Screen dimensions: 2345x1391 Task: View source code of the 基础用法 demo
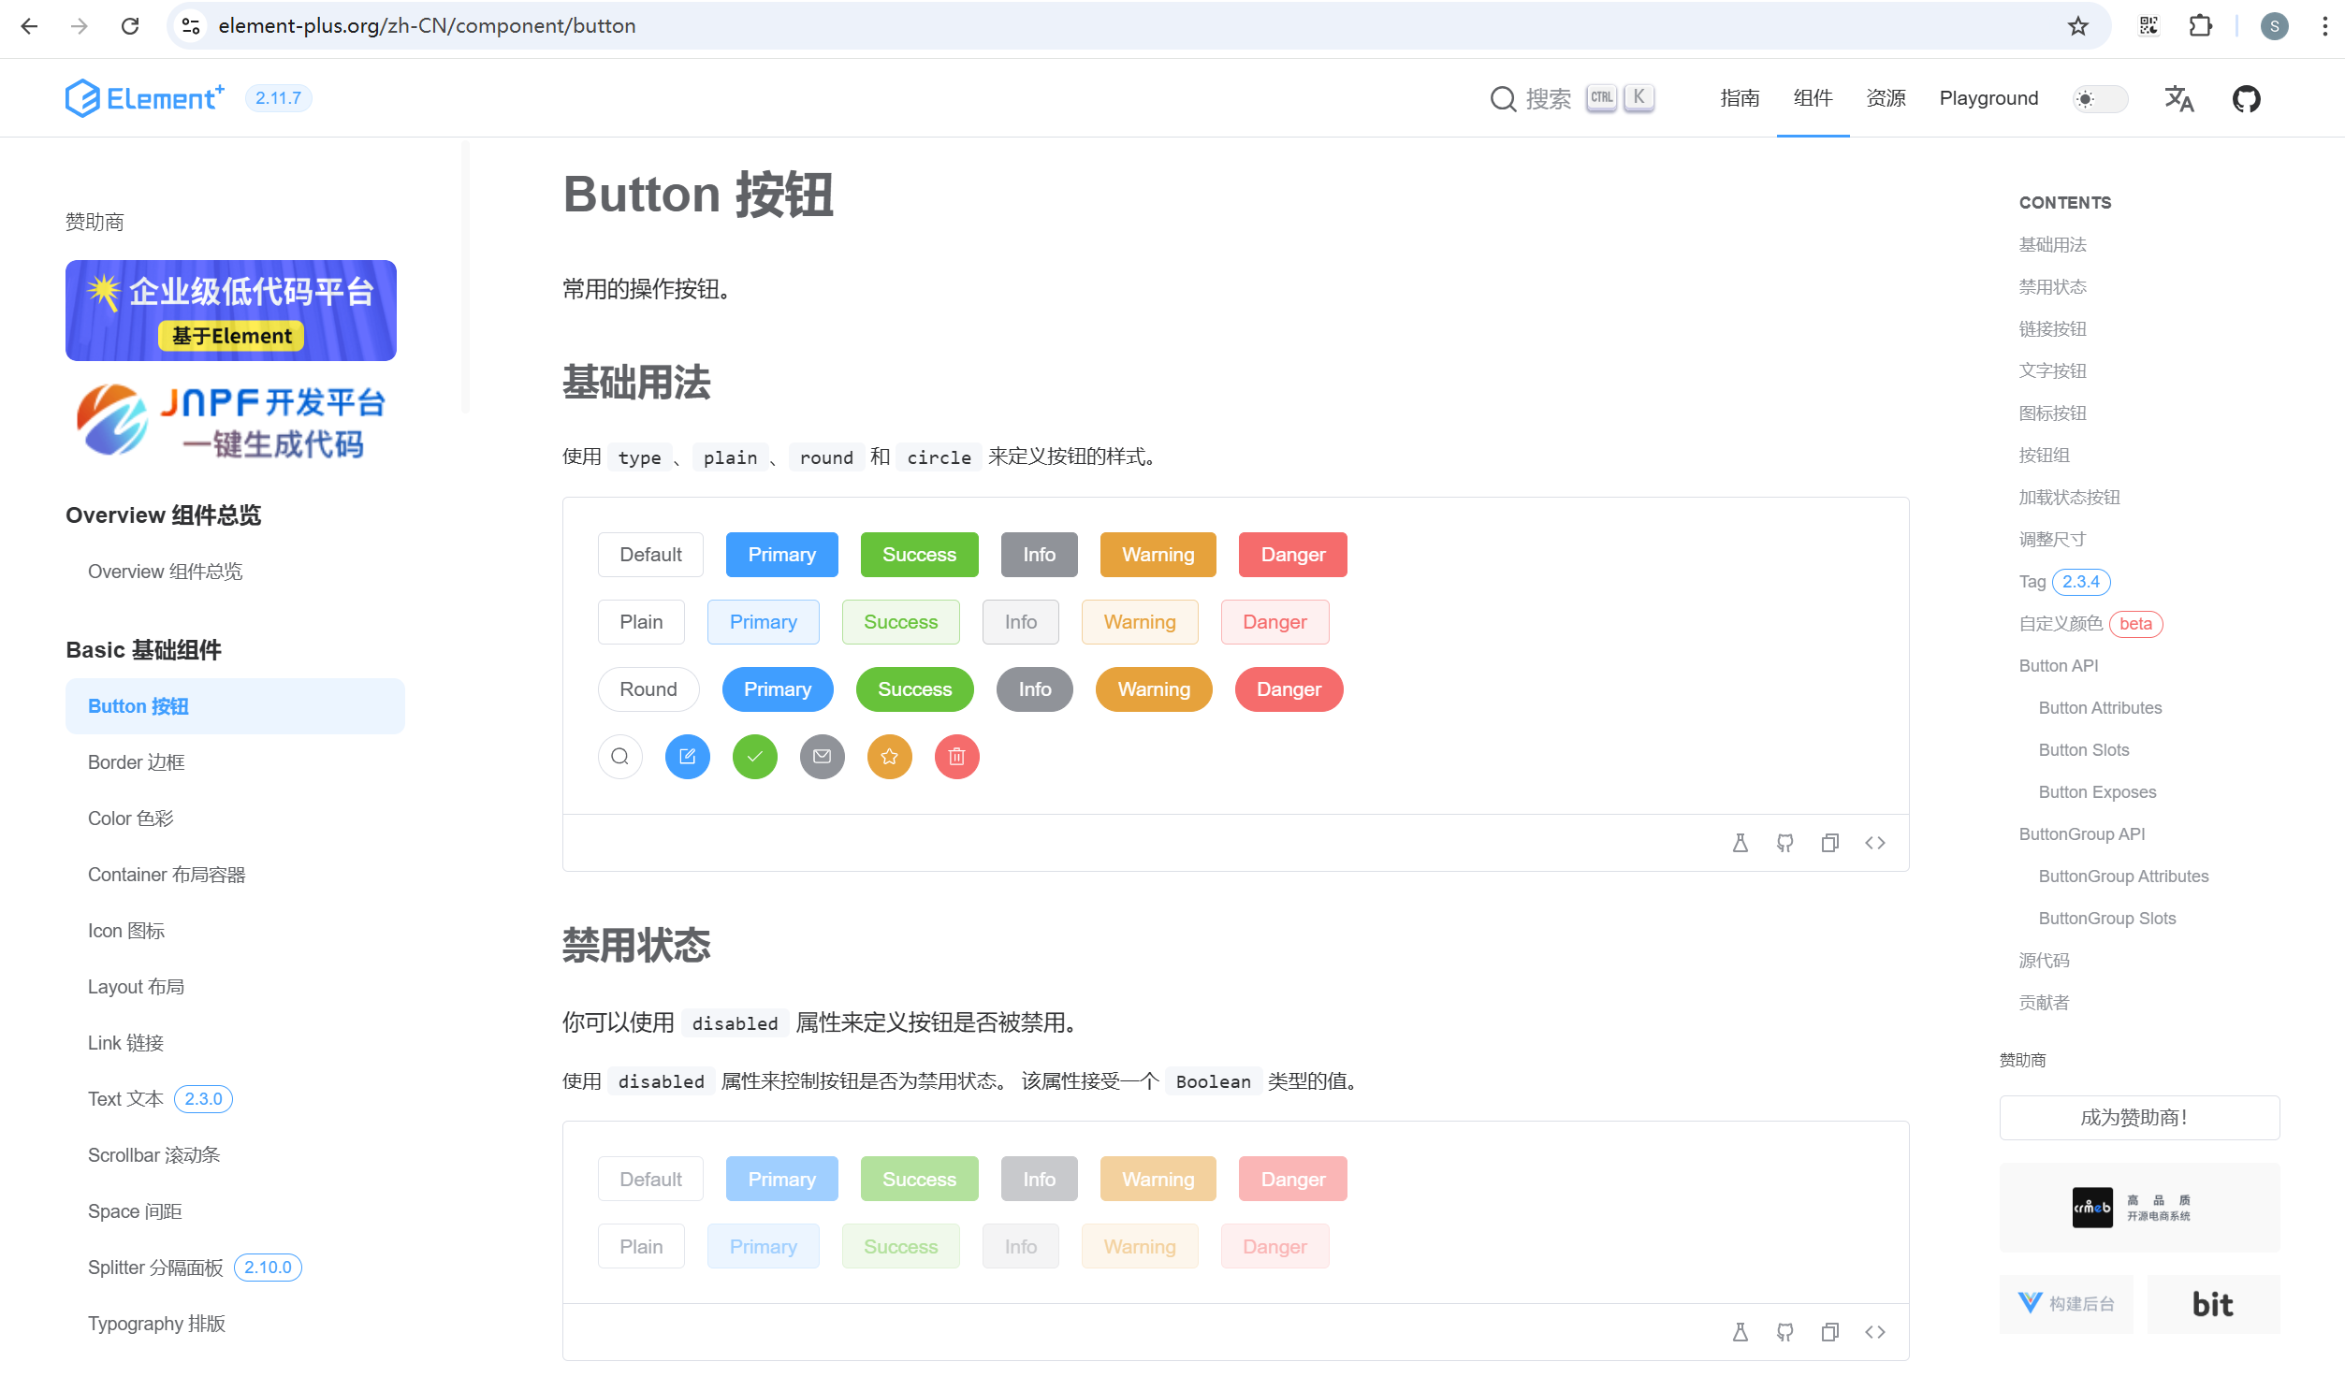1875,842
